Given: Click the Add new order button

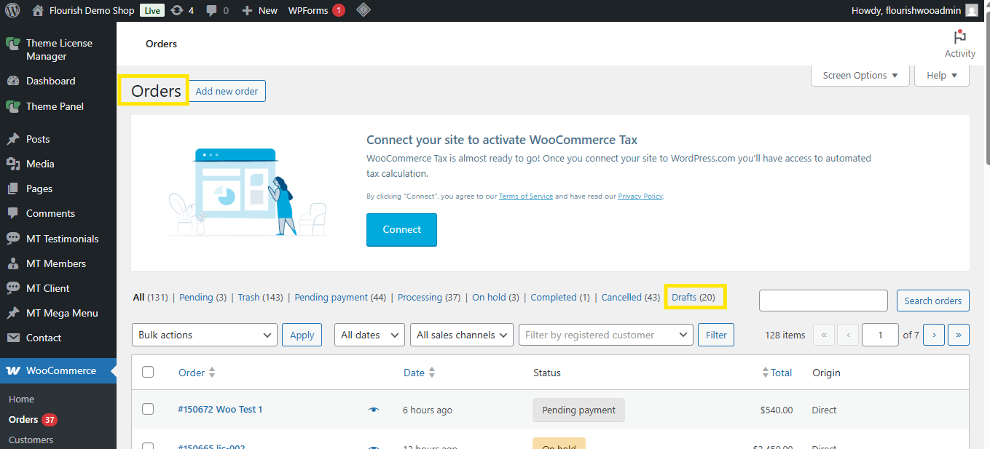Looking at the screenshot, I should tap(227, 91).
